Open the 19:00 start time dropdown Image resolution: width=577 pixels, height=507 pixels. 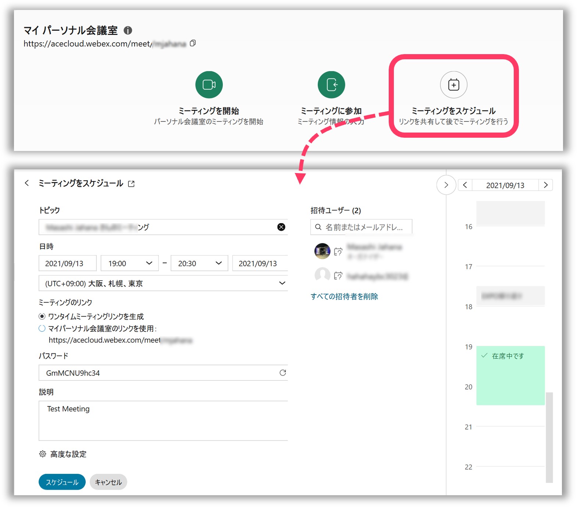pyautogui.click(x=130, y=263)
